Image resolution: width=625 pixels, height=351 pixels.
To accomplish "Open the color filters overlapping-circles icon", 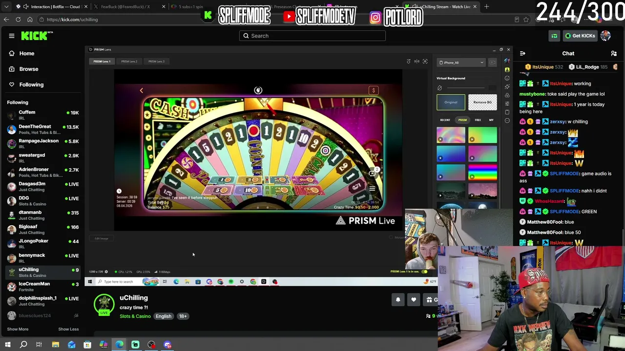I will pyautogui.click(x=507, y=95).
